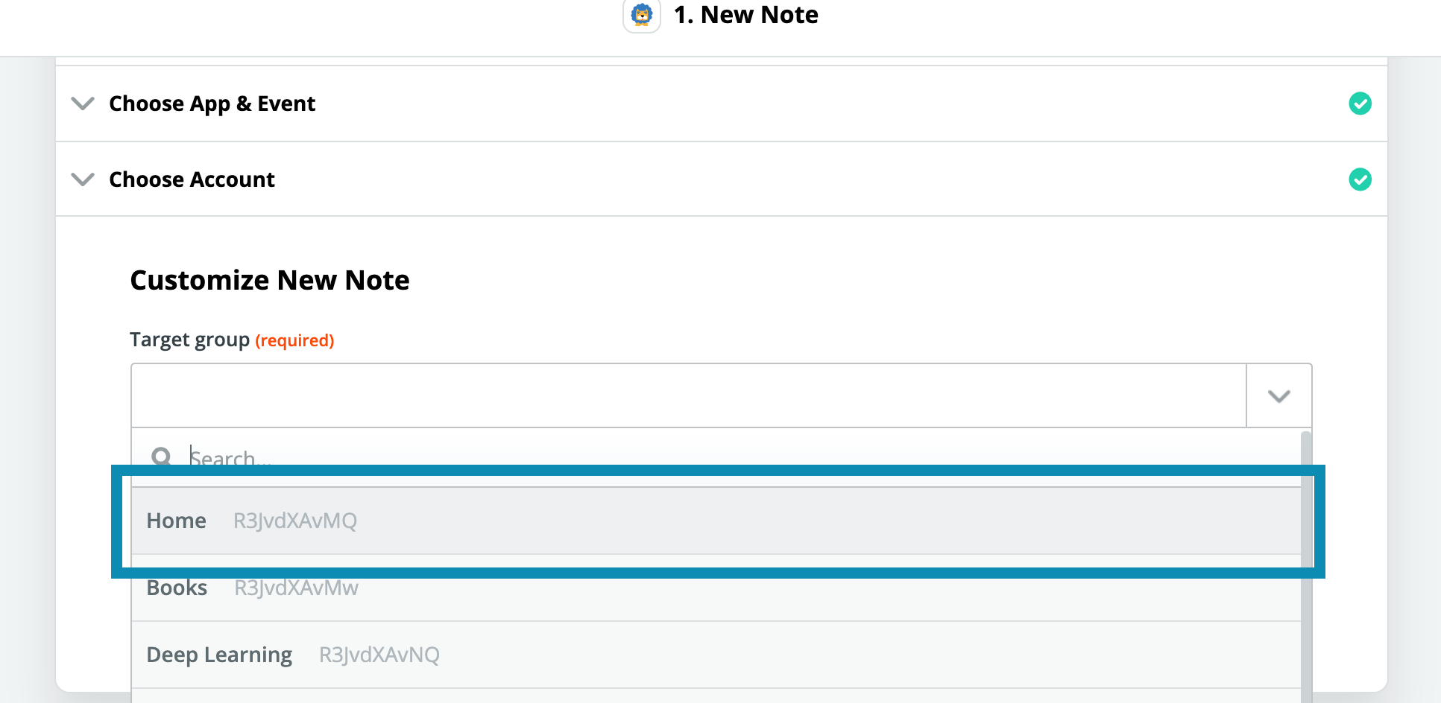1441x703 pixels.
Task: Click the green checkmark for Choose App & Event
Action: tap(1360, 104)
